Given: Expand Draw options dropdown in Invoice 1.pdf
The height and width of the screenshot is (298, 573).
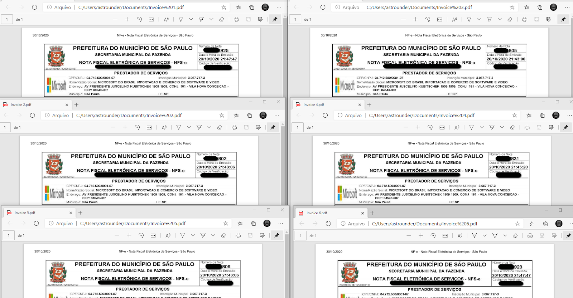Looking at the screenshot, I should [191, 19].
